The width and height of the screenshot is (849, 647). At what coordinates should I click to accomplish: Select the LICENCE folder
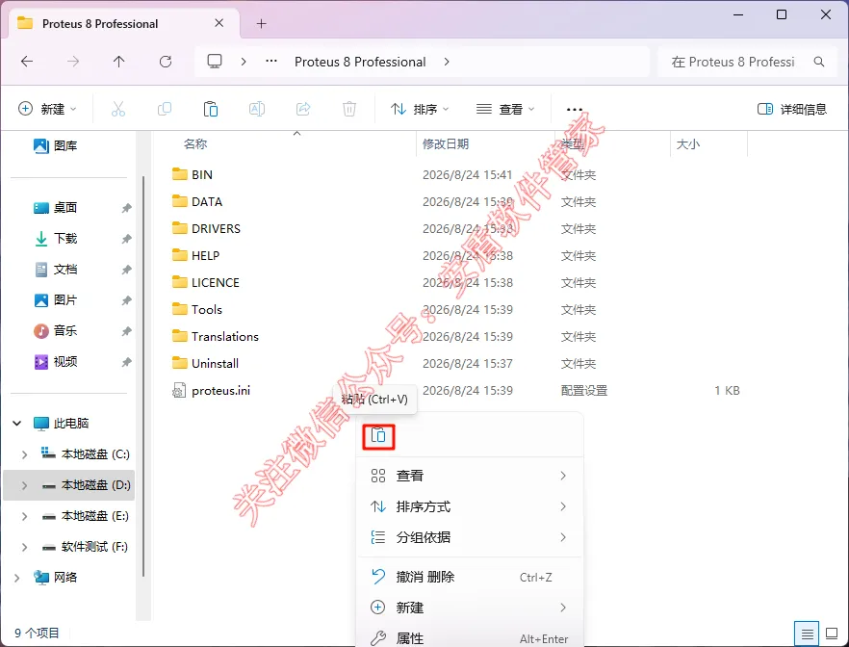[x=206, y=283]
